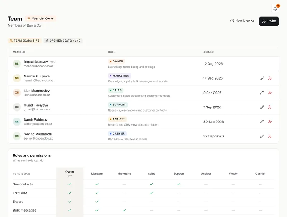Click the Roles and permissions heading
Screen dimensions: 287x217
pyautogui.click(x=32, y=155)
